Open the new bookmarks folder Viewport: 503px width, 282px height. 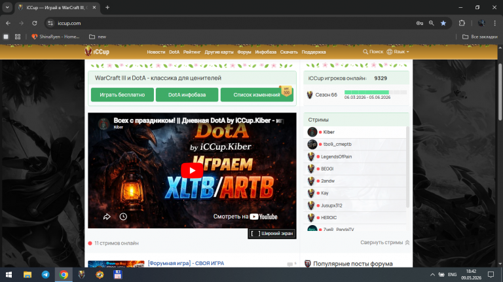pos(98,37)
